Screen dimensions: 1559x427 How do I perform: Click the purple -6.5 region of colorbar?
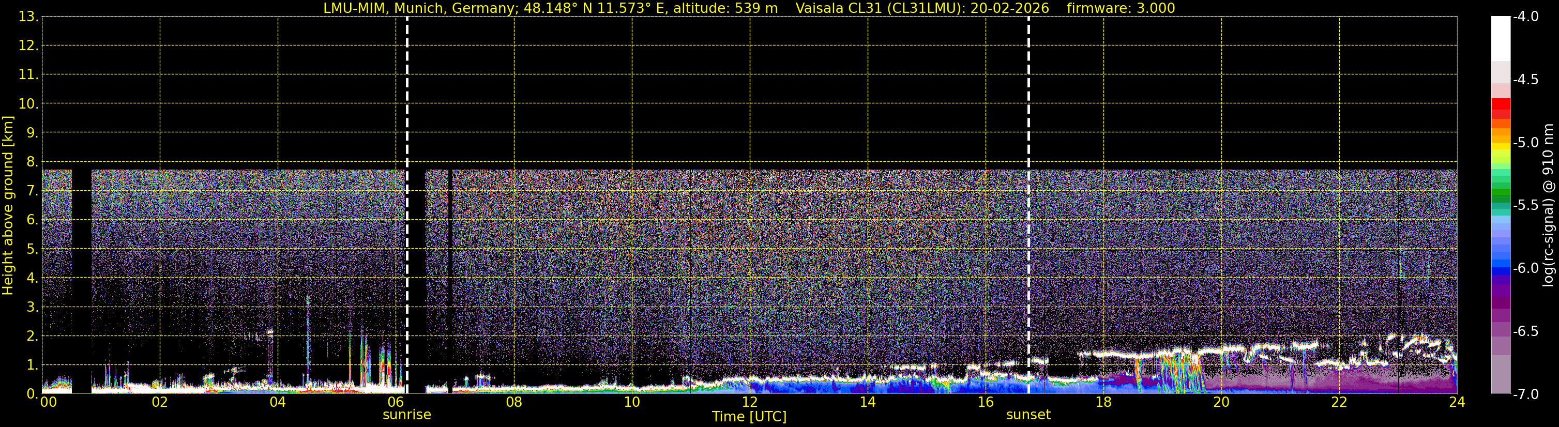coord(1500,331)
